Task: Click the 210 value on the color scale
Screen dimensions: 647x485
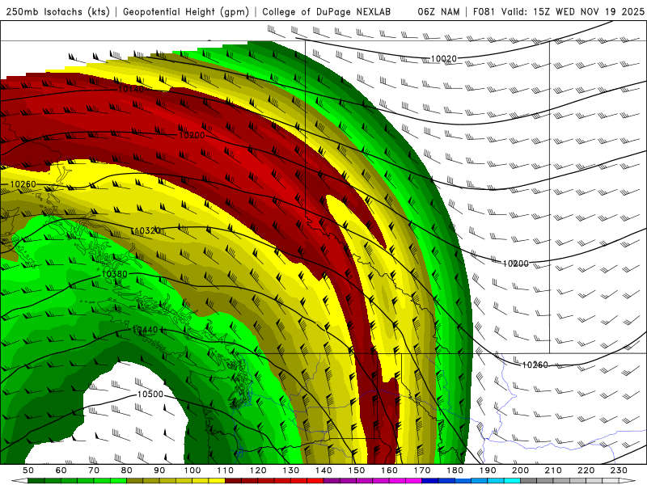Action: 553,470
